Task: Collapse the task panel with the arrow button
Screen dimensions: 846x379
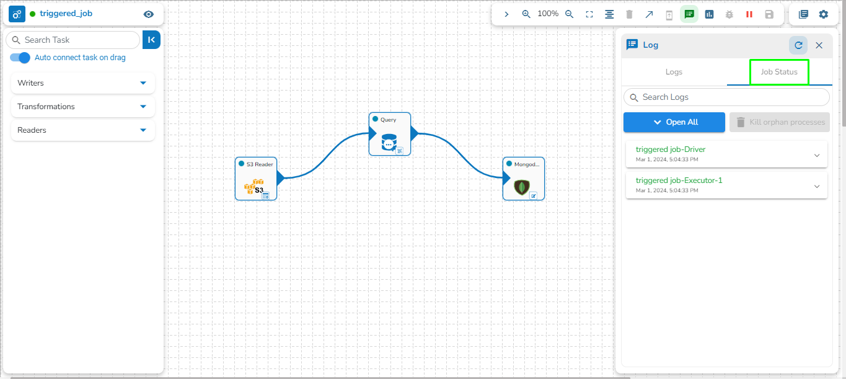Action: [x=151, y=40]
